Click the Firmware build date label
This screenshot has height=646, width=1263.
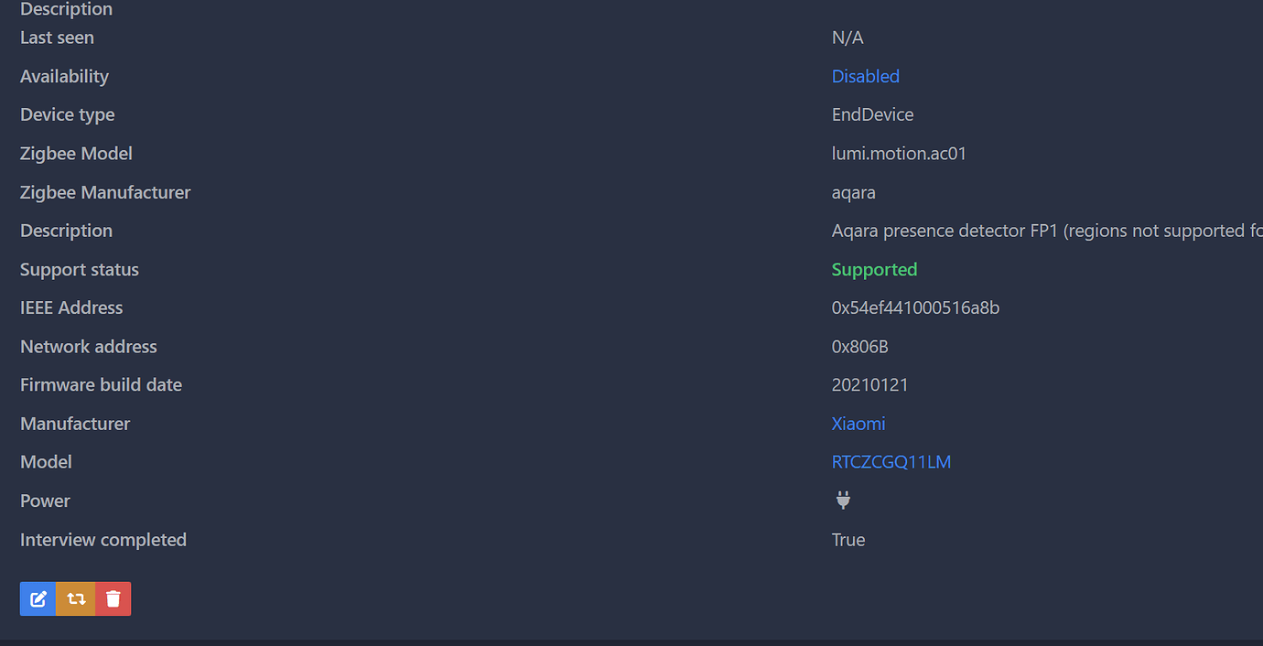click(101, 385)
